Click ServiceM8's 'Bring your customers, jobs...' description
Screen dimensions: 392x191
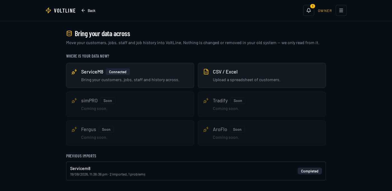click(x=130, y=80)
